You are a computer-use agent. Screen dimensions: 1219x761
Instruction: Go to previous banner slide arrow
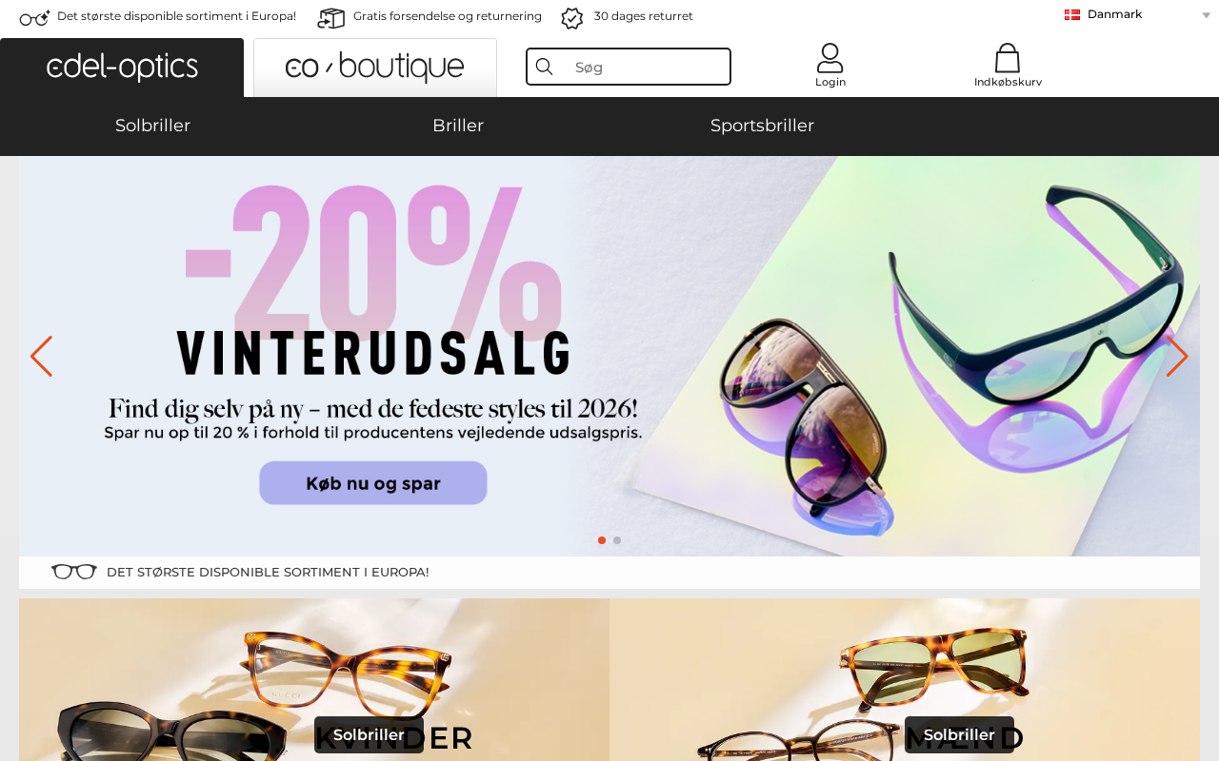(x=41, y=357)
